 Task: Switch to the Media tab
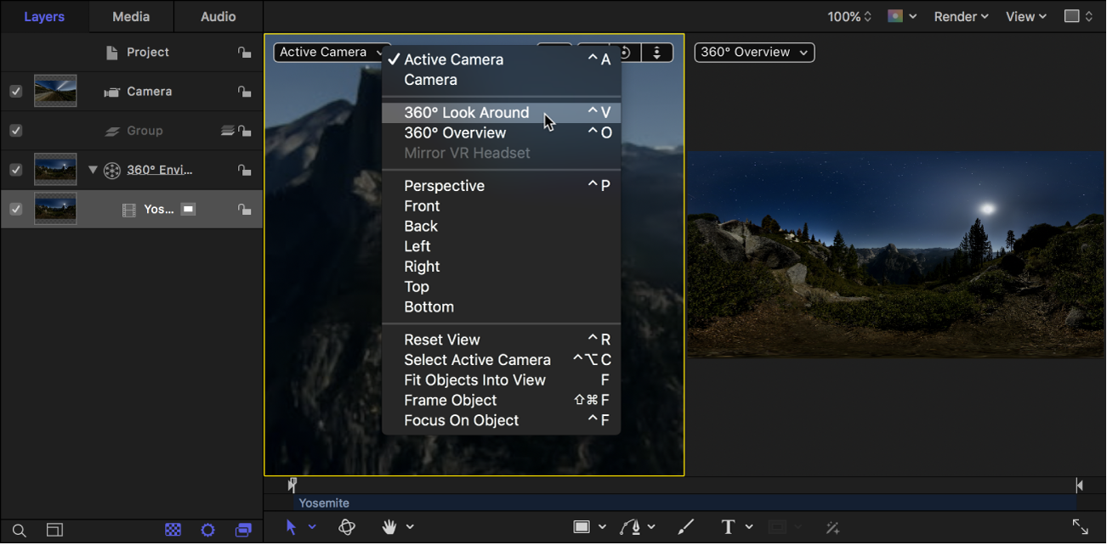(x=130, y=15)
